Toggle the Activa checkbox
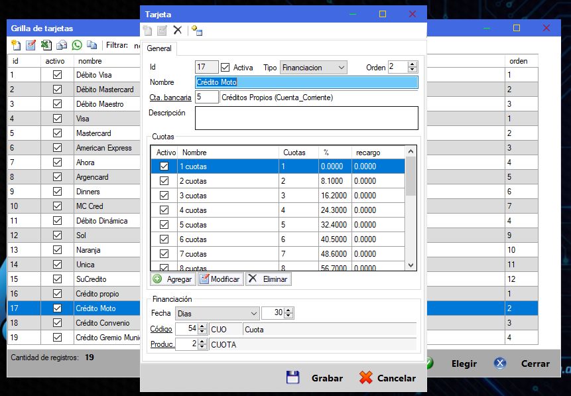The width and height of the screenshot is (571, 396). (x=225, y=68)
